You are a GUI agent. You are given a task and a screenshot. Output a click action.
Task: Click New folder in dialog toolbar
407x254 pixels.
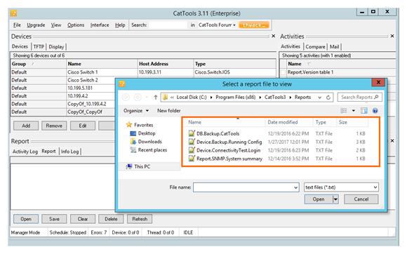(x=168, y=111)
